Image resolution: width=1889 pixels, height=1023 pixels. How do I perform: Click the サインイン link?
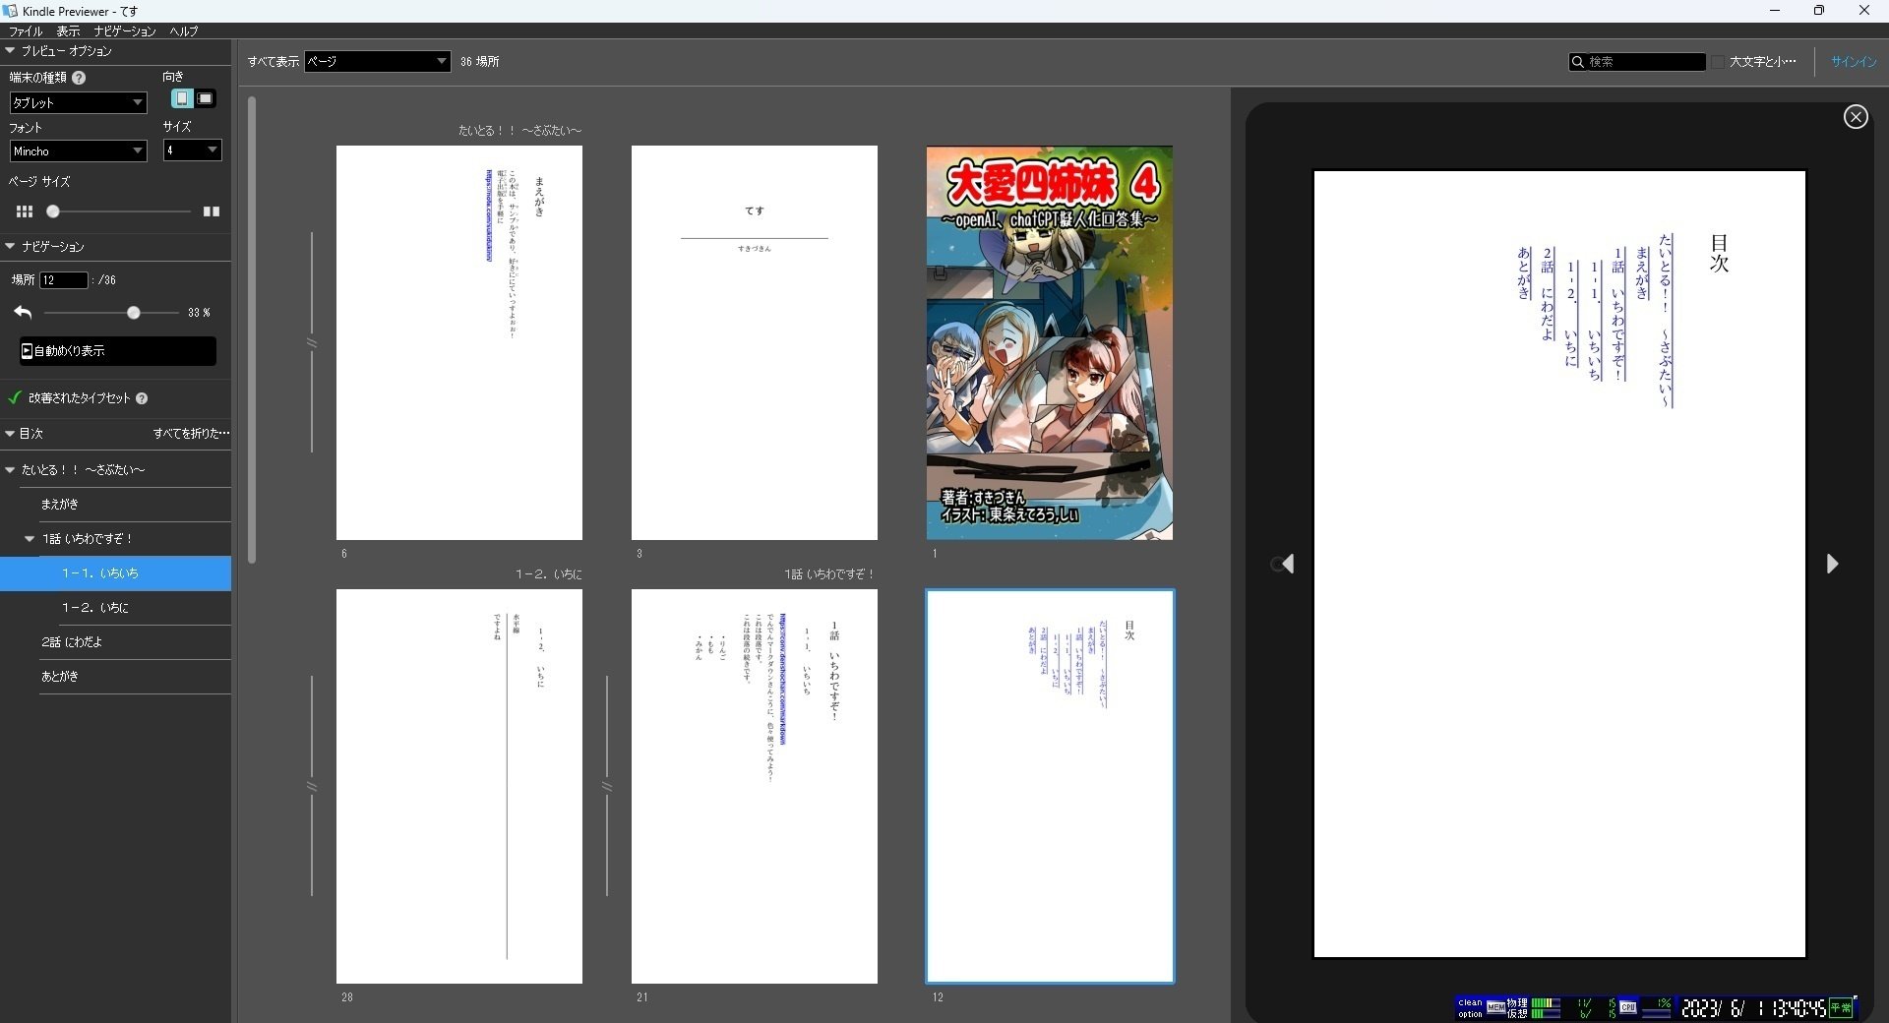1853,61
